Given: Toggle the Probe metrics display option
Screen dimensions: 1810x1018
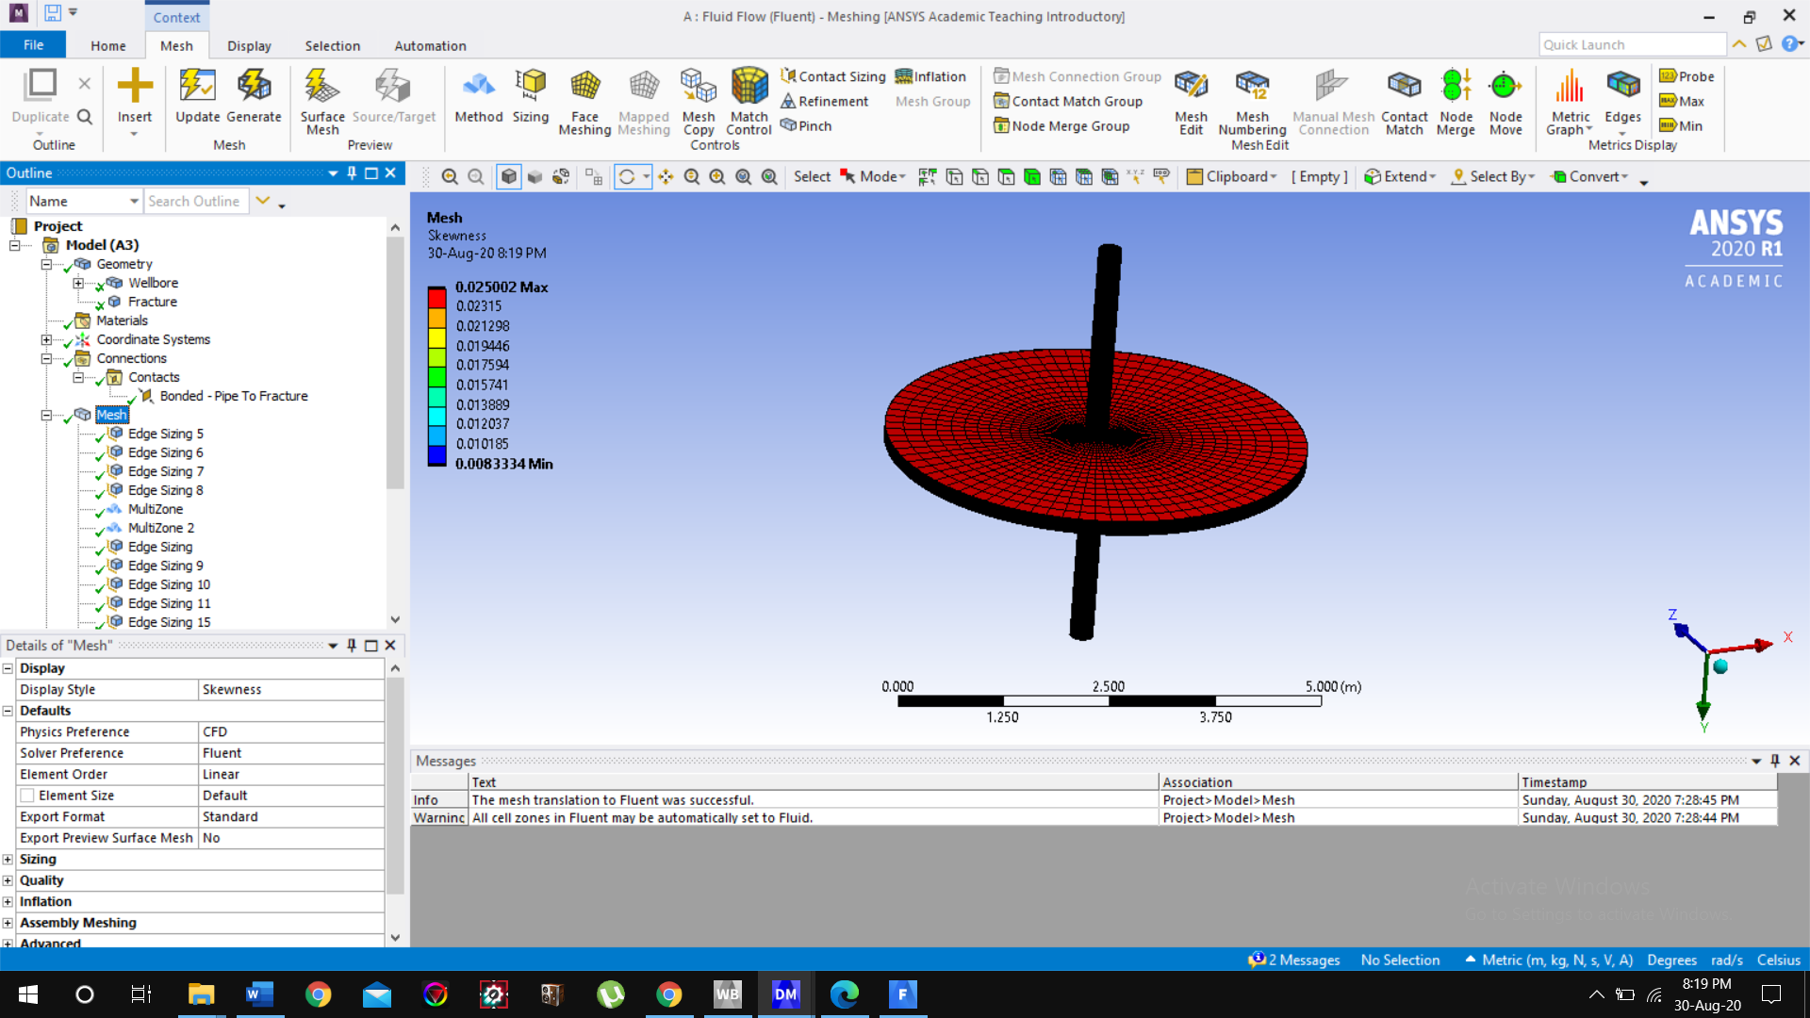Looking at the screenshot, I should point(1687,76).
